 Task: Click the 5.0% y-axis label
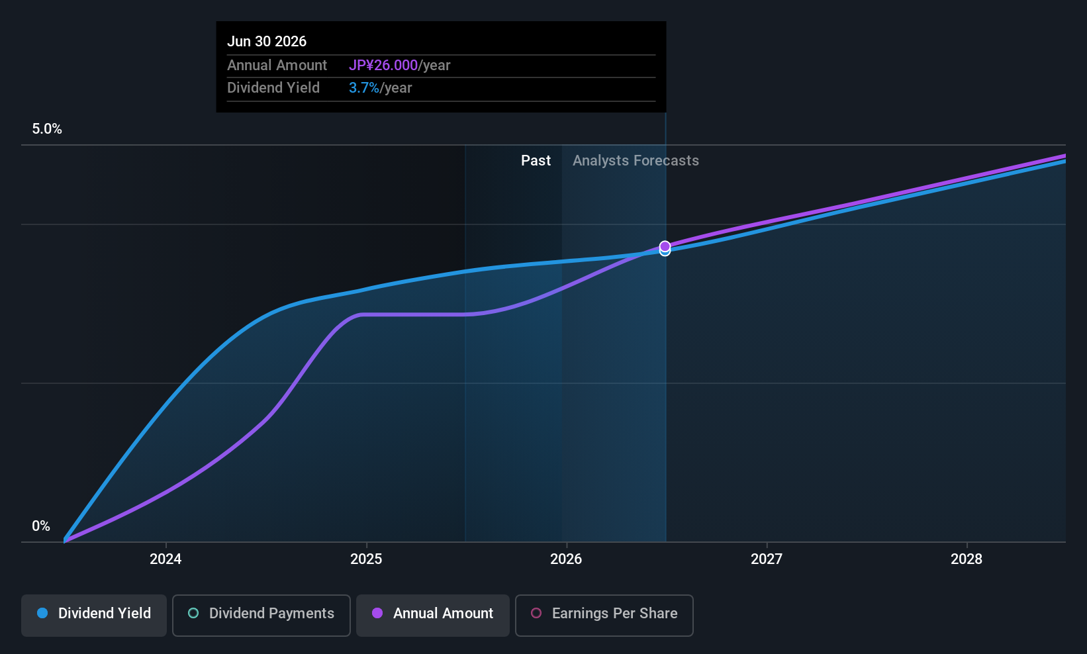coord(47,129)
